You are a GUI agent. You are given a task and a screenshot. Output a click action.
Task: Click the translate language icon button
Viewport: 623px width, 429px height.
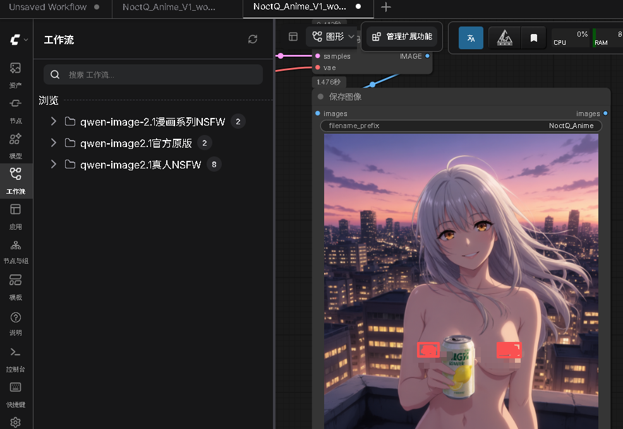[471, 38]
